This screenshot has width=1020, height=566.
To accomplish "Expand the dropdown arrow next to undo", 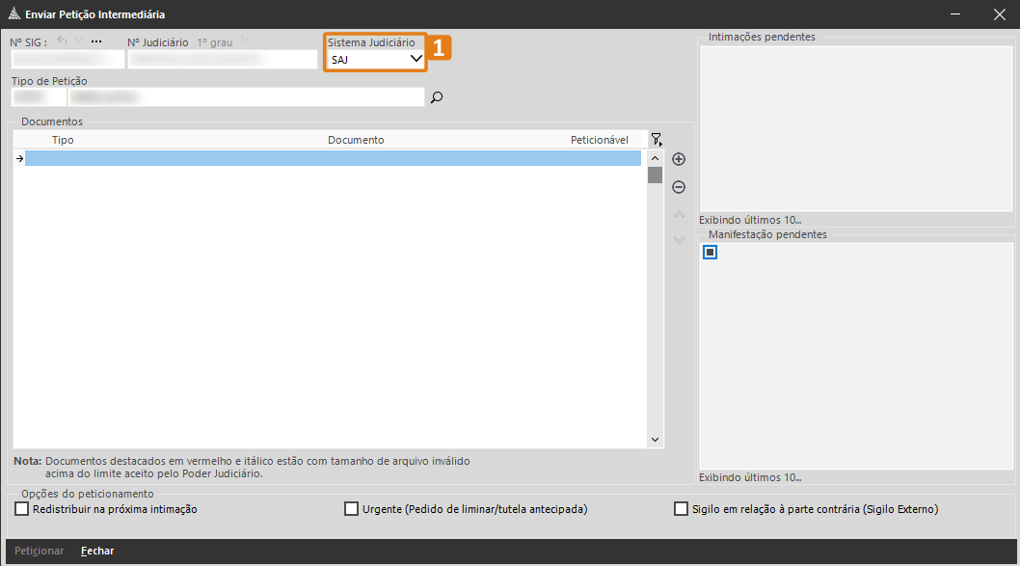I will (x=79, y=40).
